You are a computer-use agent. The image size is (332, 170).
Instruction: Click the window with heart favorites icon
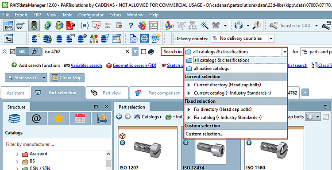(119, 26)
